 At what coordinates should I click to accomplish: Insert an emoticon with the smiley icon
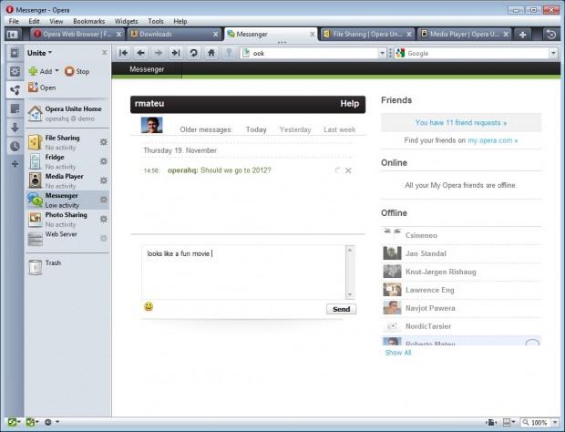point(149,306)
